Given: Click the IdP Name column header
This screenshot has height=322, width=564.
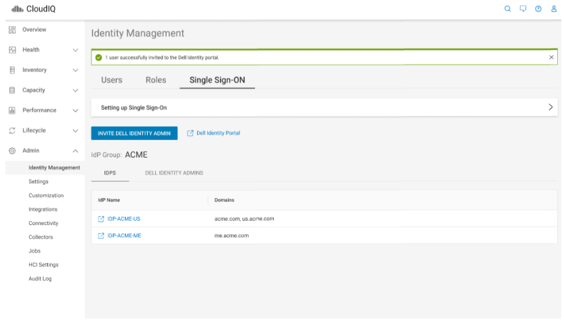Looking at the screenshot, I should coord(109,200).
